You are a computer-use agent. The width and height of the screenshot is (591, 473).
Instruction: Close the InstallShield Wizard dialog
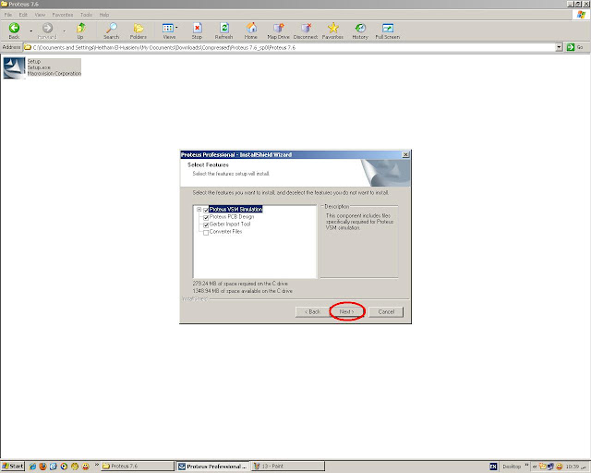click(x=405, y=154)
